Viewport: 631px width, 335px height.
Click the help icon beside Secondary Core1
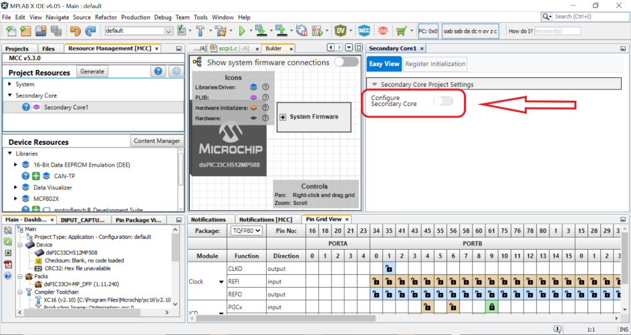coord(26,107)
